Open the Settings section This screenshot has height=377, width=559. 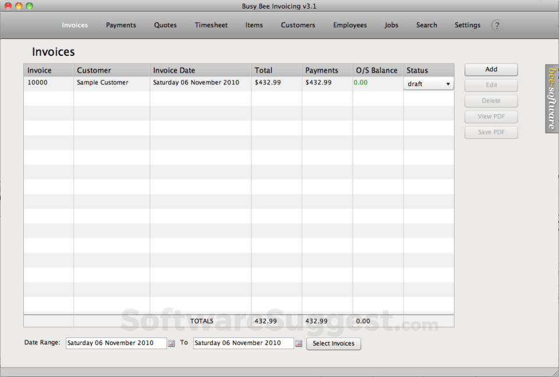[467, 25]
